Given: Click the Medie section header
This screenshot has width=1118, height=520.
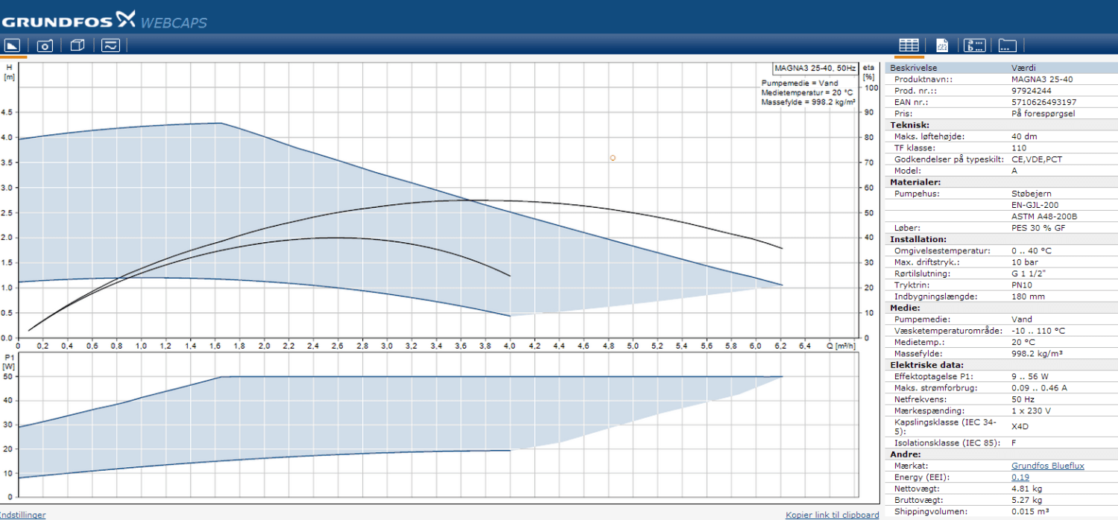Looking at the screenshot, I should click(905, 307).
